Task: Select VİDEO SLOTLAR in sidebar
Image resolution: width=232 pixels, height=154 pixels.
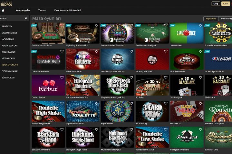Action: (x=9, y=33)
